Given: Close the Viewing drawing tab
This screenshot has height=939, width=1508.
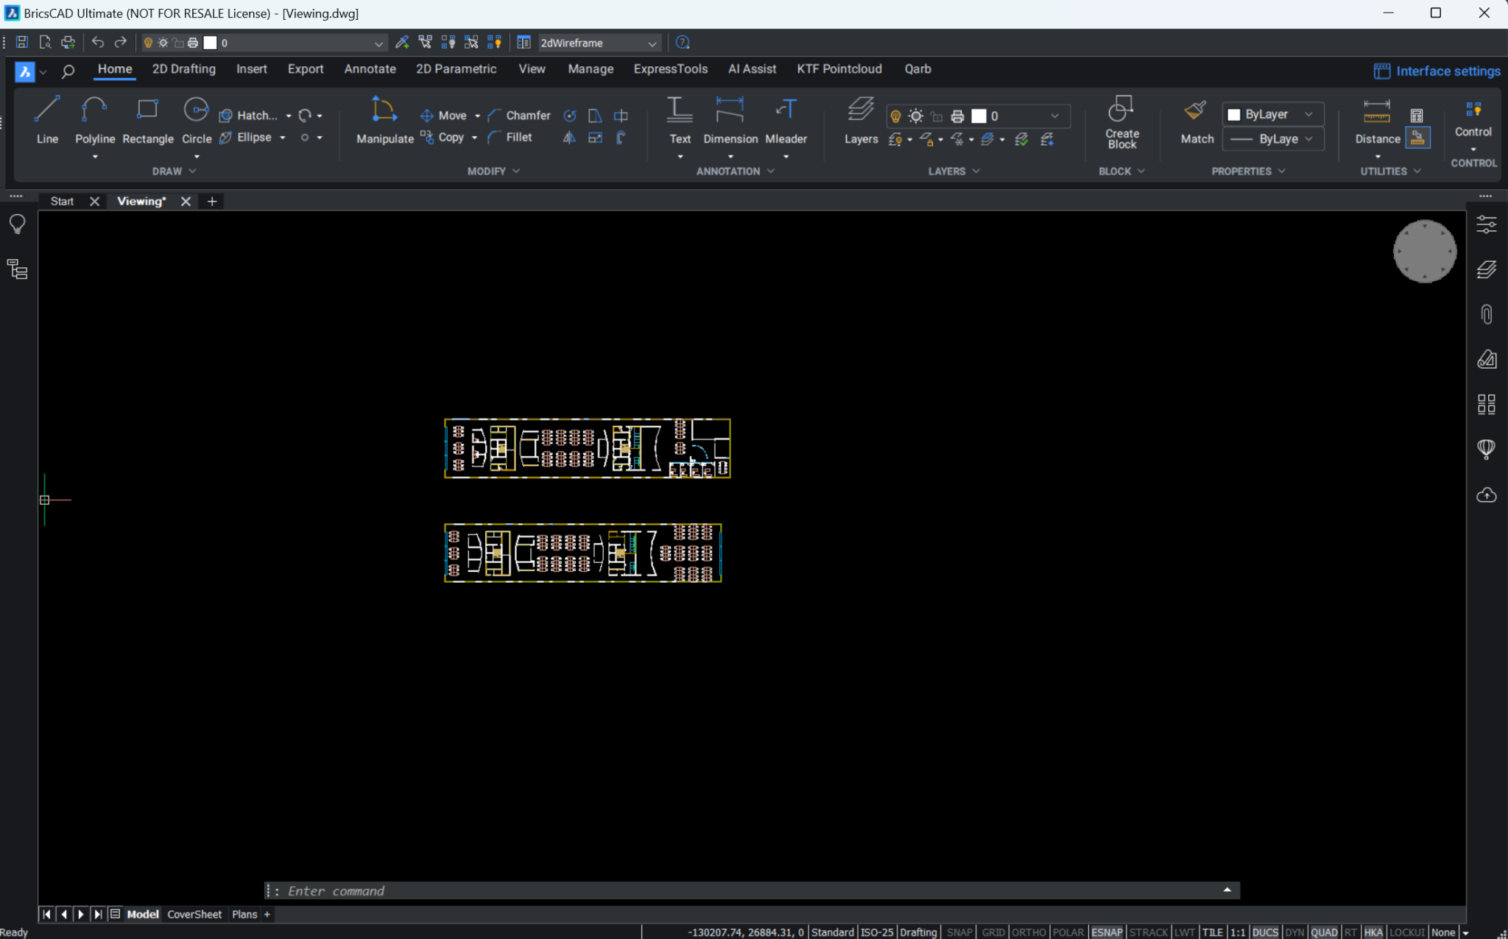Looking at the screenshot, I should point(186,202).
